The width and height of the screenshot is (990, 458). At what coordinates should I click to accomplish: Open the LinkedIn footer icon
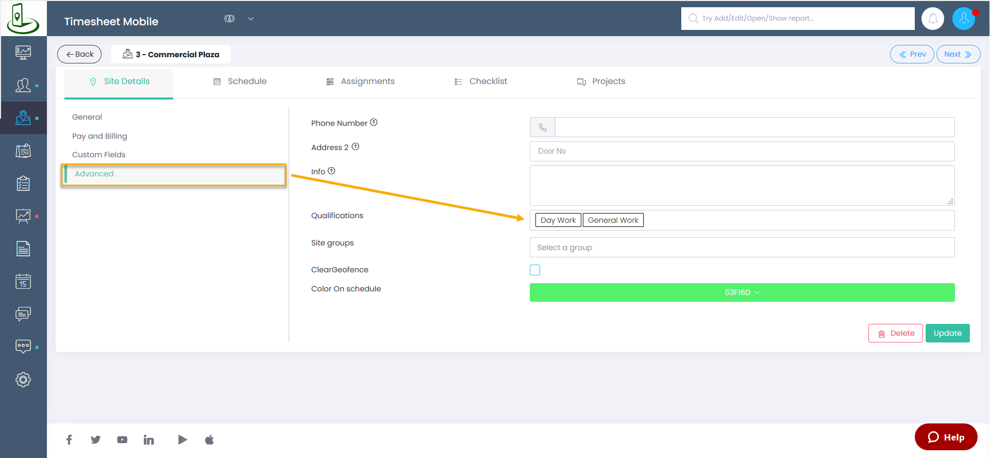149,439
